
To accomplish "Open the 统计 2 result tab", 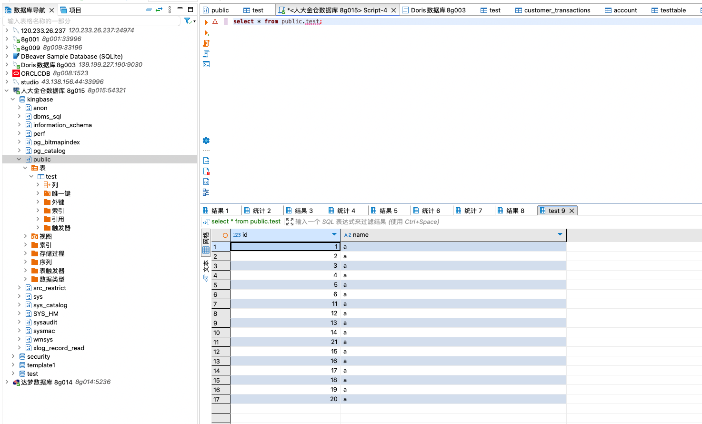I will (x=257, y=211).
